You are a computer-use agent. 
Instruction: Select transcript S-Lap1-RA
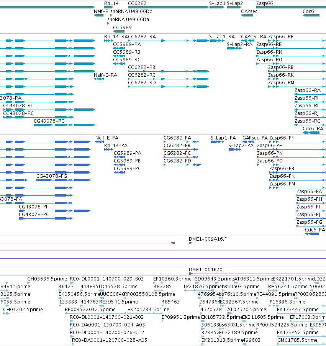(x=222, y=37)
